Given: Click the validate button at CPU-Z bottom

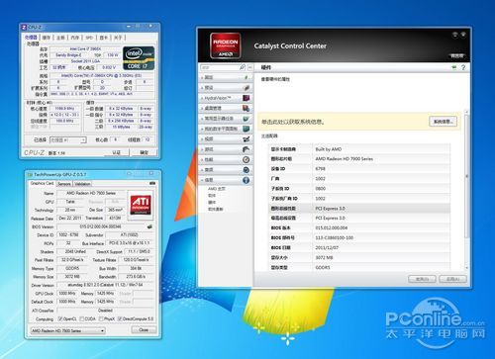Looking at the screenshot, I should pos(116,152).
